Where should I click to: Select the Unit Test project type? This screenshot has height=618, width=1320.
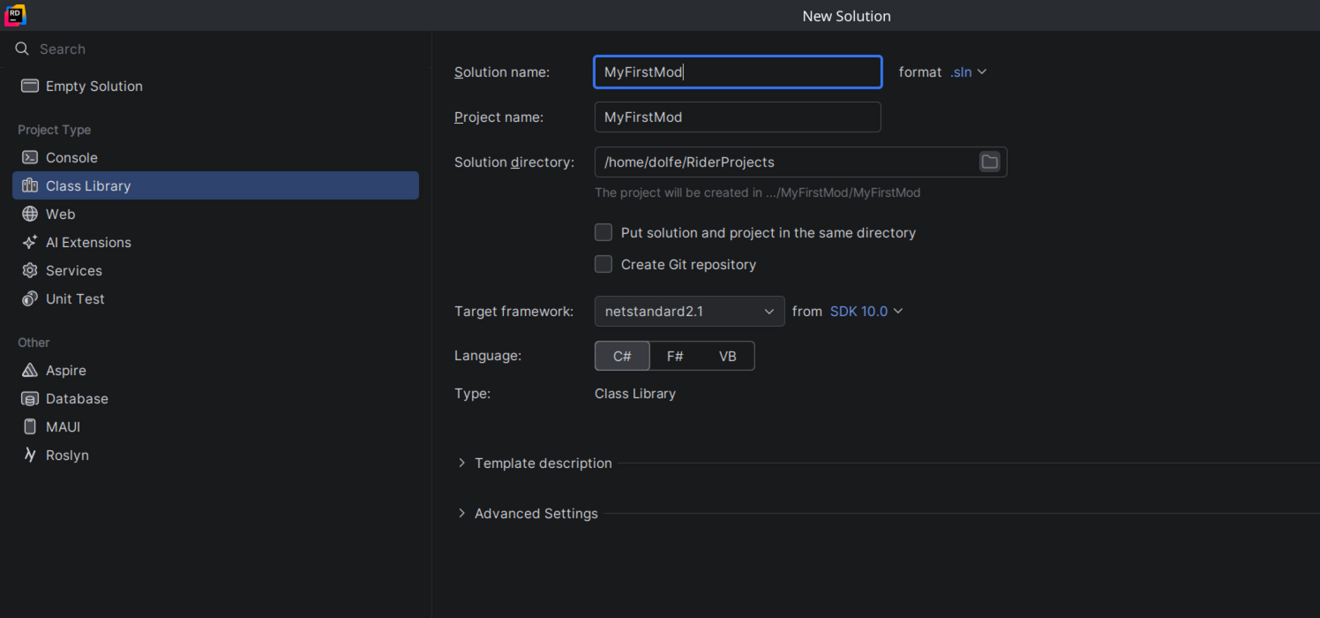point(75,298)
